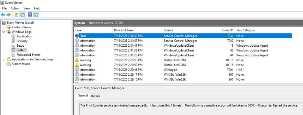This screenshot has width=303, height=115.
Task: Expand Applications and Services Logs node
Action: [x=4, y=60]
